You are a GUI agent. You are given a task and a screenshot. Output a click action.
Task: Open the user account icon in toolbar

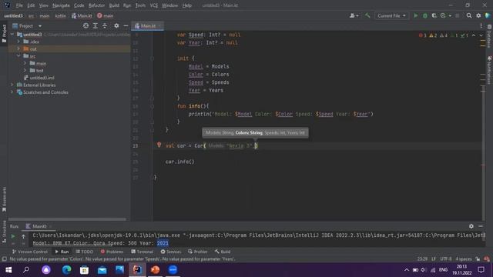coord(354,15)
